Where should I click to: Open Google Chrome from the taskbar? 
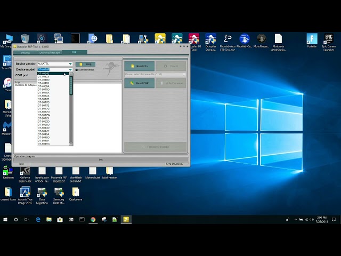(x=93, y=220)
